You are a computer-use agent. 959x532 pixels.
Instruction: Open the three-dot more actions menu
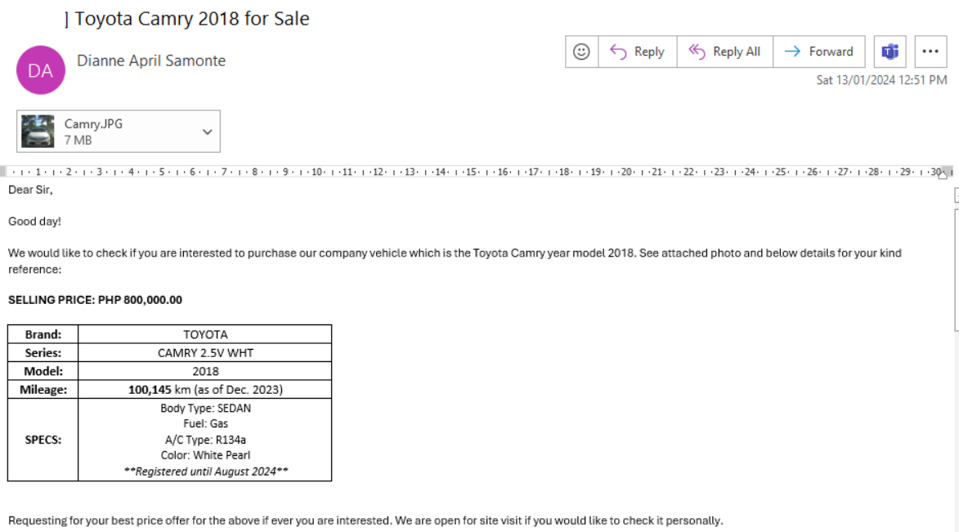pos(930,51)
